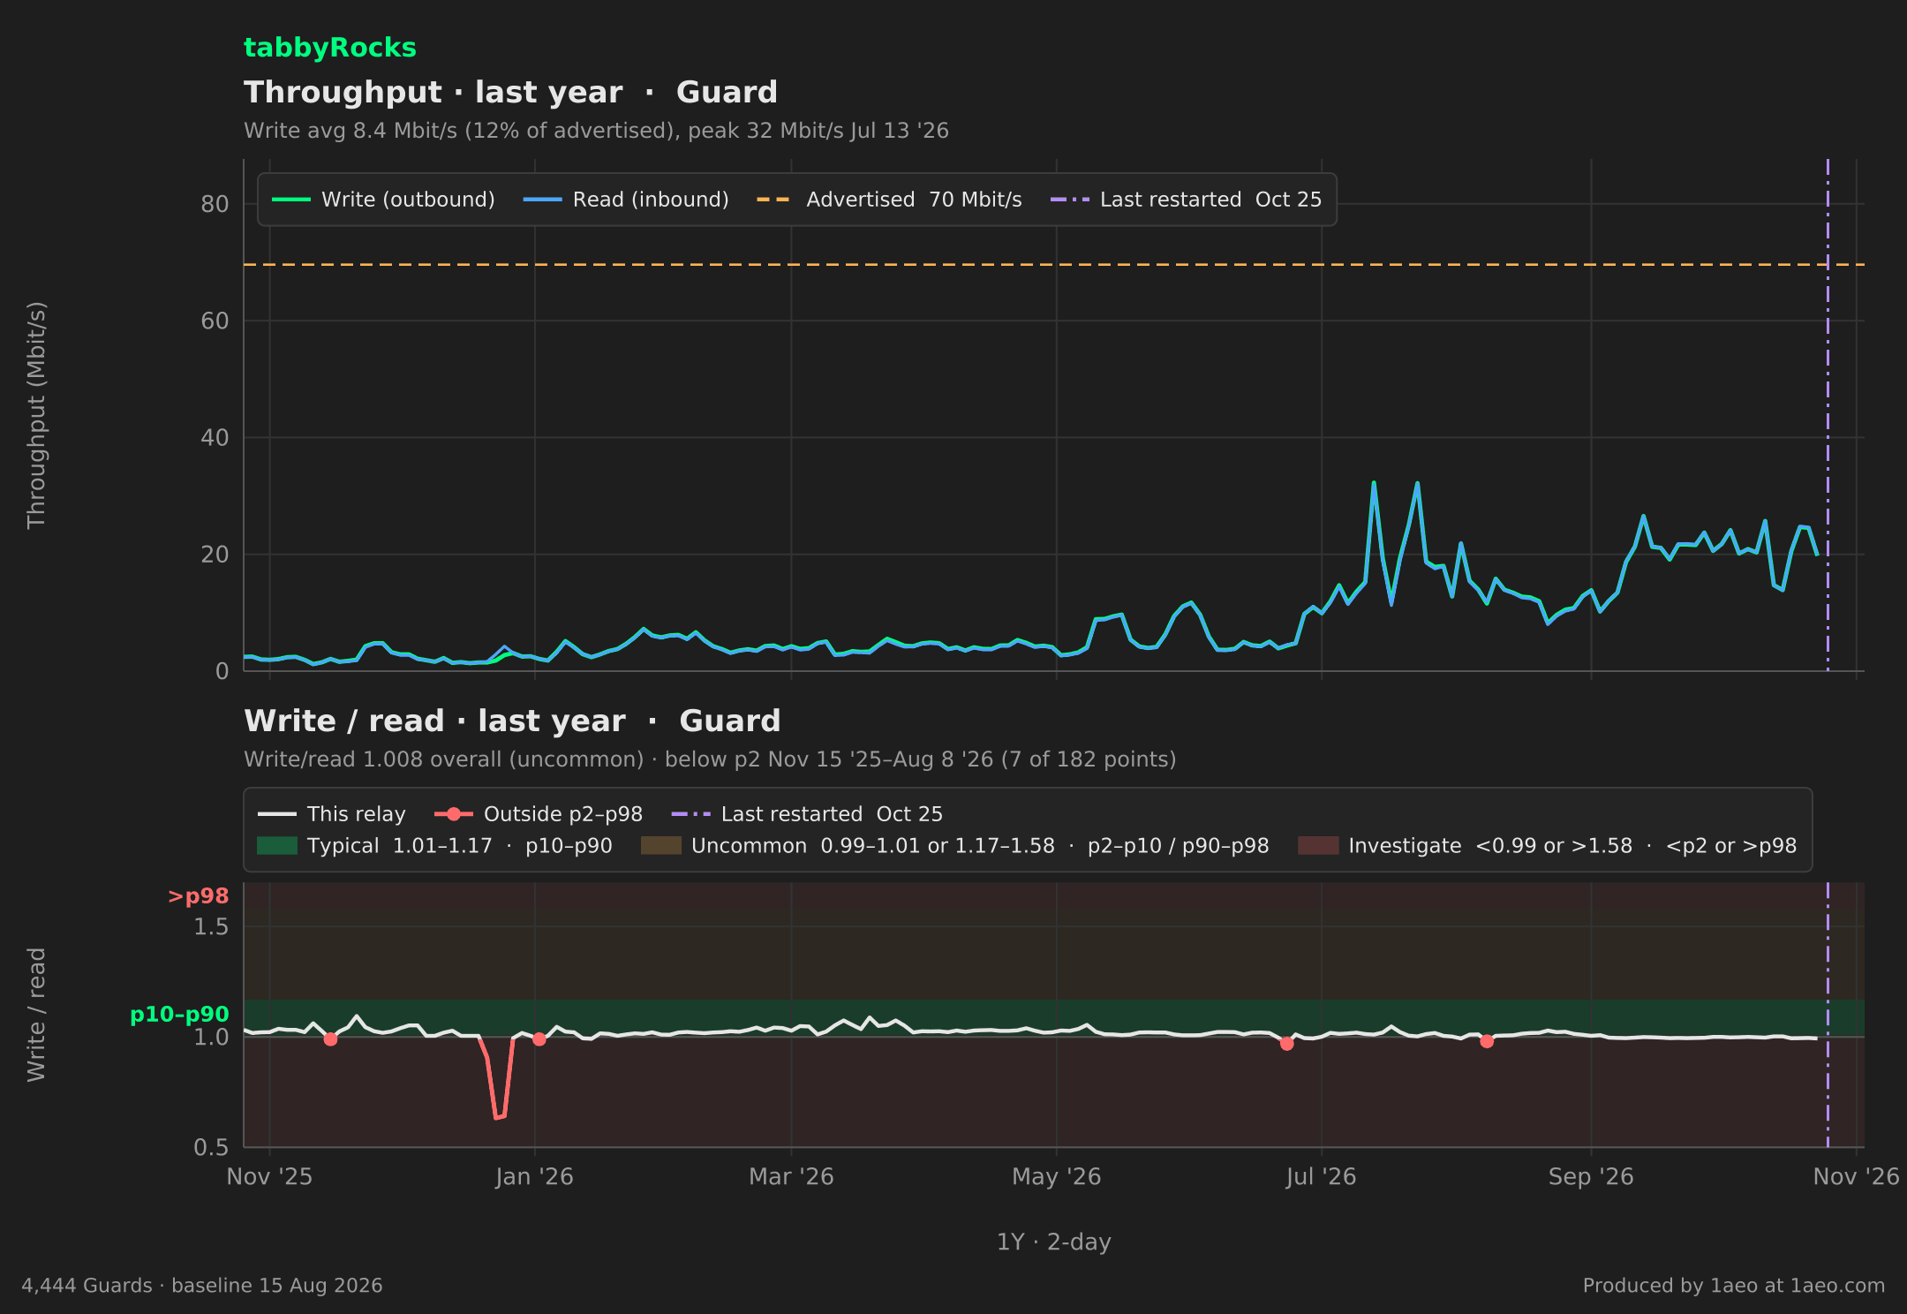Click Last restarted Oct 25 in write/read legend

807,814
